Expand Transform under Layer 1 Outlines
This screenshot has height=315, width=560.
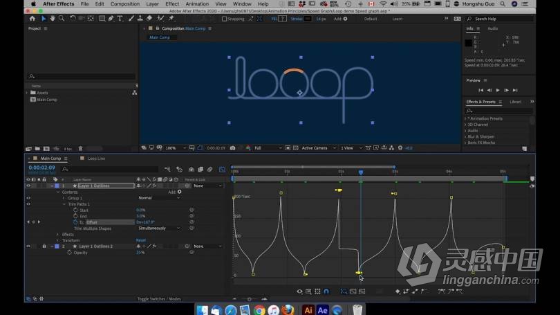click(x=58, y=241)
